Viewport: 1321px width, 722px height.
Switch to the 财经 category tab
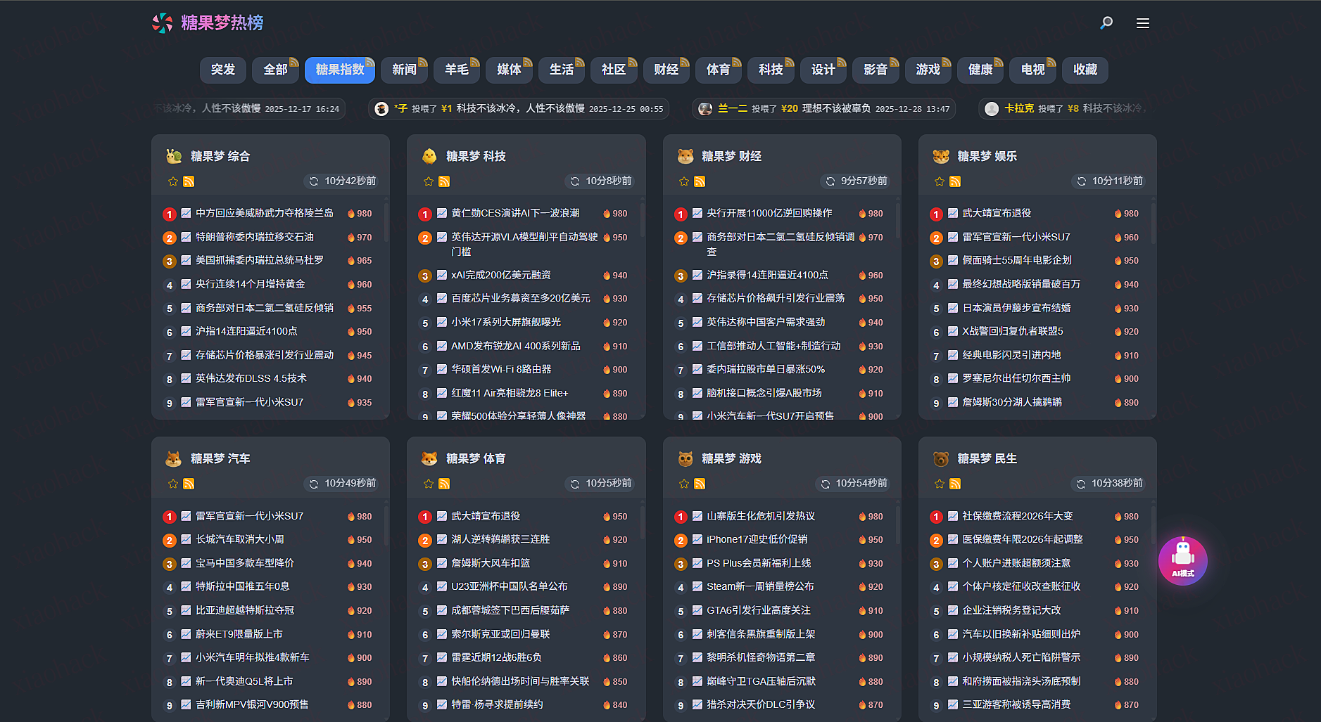(665, 70)
